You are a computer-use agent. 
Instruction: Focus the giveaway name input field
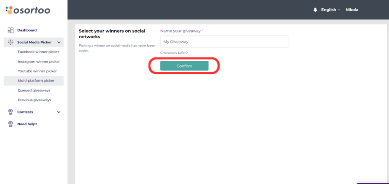[225, 42]
